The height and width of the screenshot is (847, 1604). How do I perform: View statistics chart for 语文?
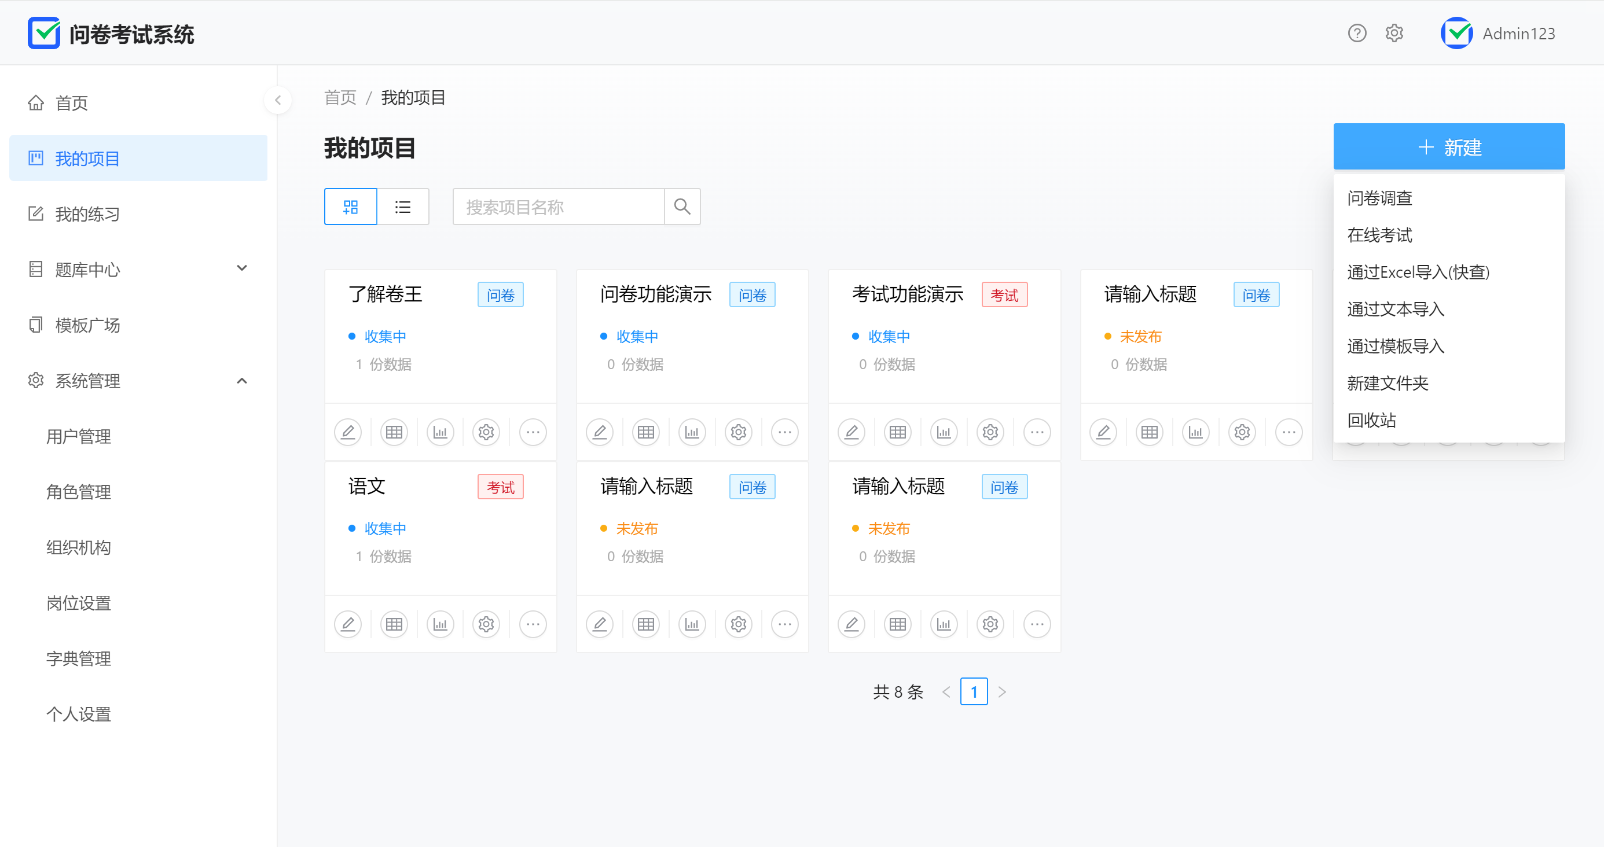(x=441, y=624)
